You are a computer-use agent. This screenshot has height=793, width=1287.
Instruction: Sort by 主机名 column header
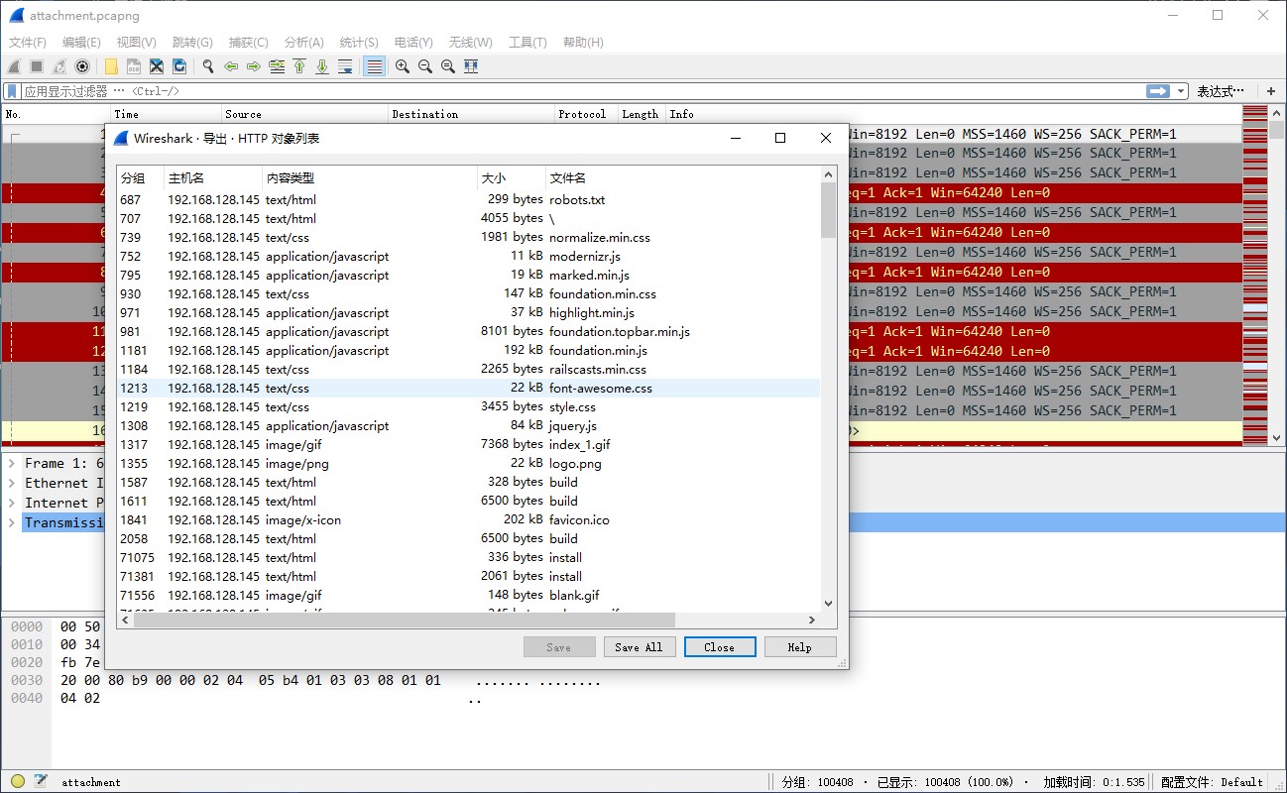[x=212, y=178]
